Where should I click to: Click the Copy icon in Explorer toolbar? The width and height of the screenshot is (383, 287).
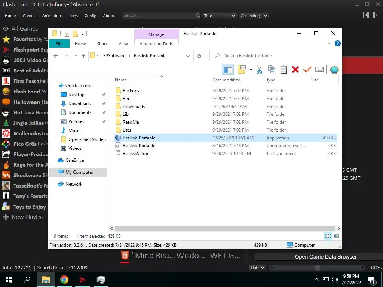(272, 70)
